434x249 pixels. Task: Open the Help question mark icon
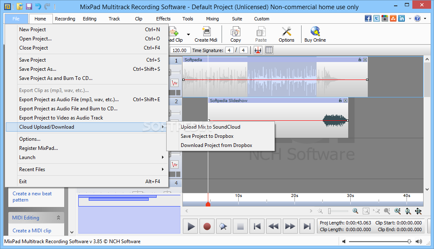coord(417,19)
